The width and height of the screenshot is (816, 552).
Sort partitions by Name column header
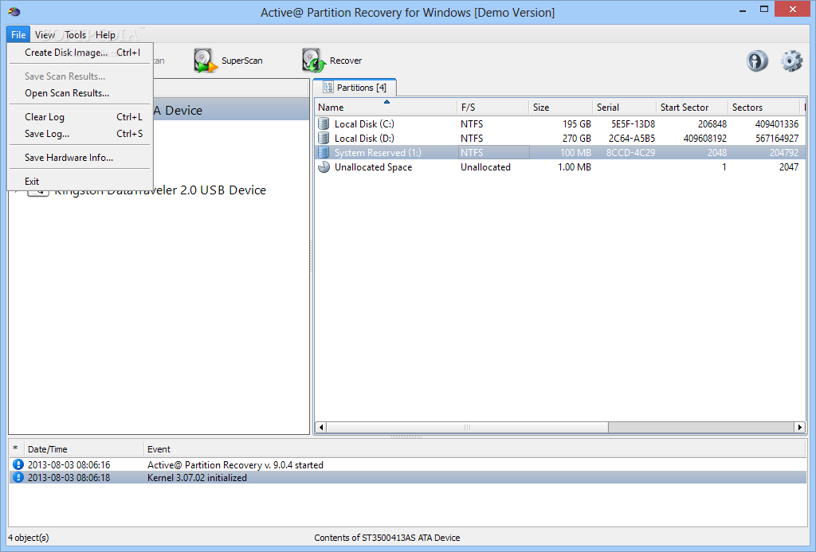pyautogui.click(x=386, y=108)
